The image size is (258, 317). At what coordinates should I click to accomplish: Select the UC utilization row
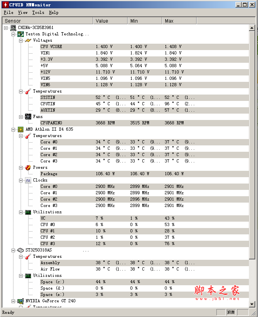[x=144, y=218]
